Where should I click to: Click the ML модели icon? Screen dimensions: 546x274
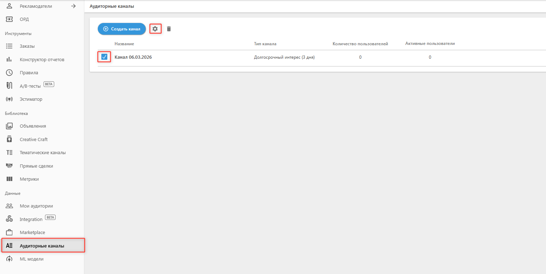click(10, 259)
